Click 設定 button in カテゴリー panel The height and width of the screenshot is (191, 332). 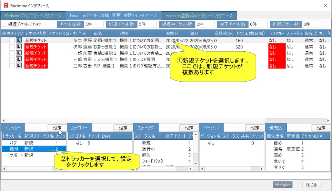pos(123,128)
